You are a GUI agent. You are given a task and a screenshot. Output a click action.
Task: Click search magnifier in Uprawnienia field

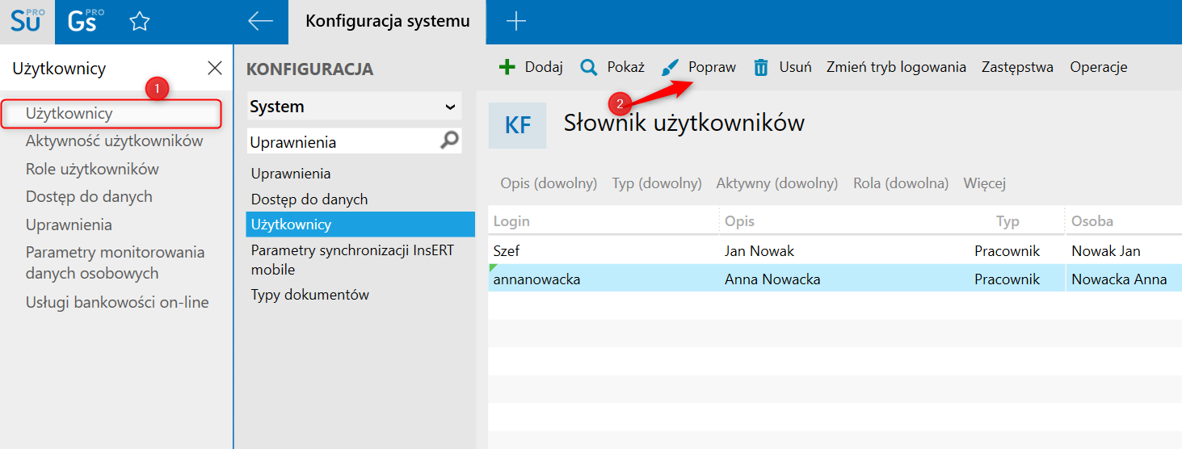click(x=449, y=141)
